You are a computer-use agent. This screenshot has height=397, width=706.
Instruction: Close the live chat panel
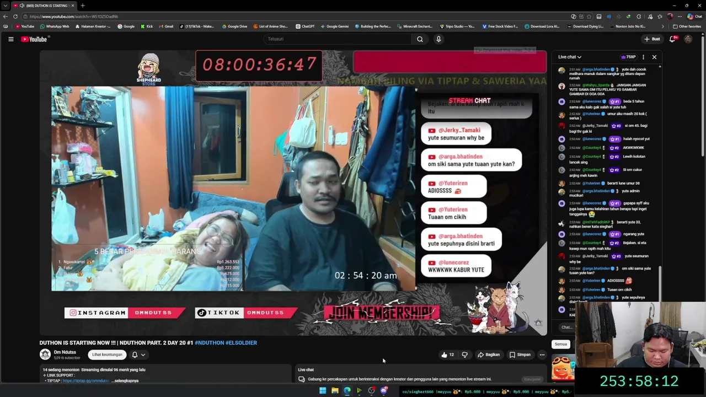654,57
